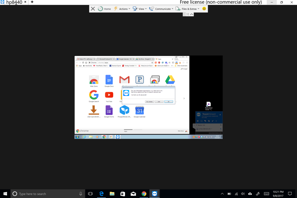Click the remote Windows 7 Start orb
The image size is (297, 198).
pyautogui.click(x=77, y=137)
